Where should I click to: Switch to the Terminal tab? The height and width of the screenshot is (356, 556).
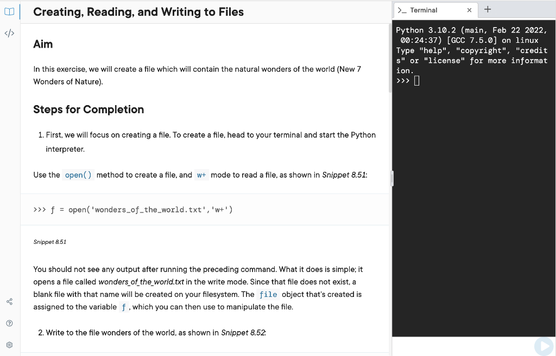(429, 9)
